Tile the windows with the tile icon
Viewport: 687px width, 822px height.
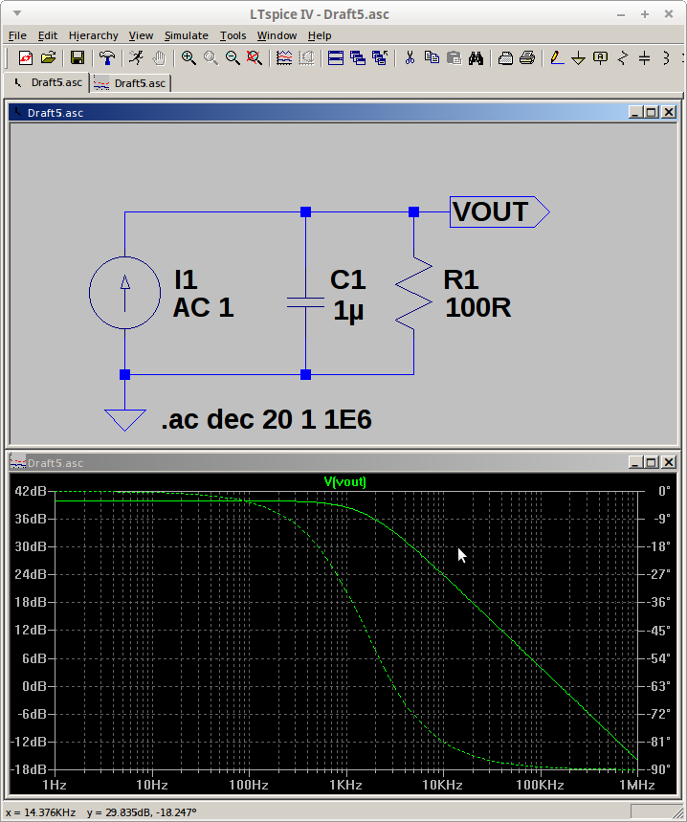336,57
